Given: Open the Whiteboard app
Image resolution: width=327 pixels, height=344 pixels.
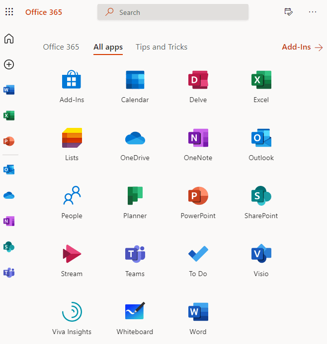Looking at the screenshot, I should pyautogui.click(x=135, y=312).
